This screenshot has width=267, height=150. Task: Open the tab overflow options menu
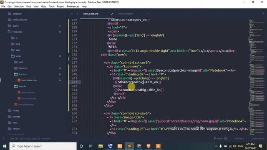pyautogui.click(x=263, y=14)
